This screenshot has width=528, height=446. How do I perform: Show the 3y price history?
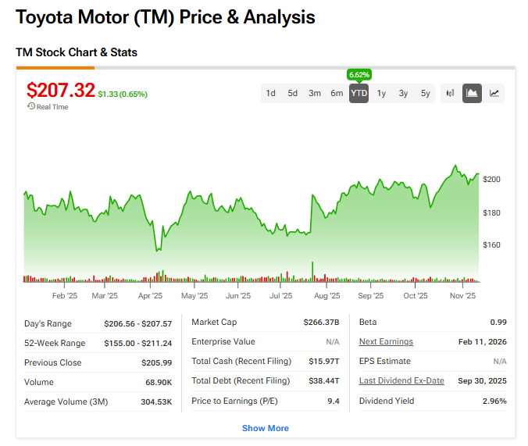point(403,93)
